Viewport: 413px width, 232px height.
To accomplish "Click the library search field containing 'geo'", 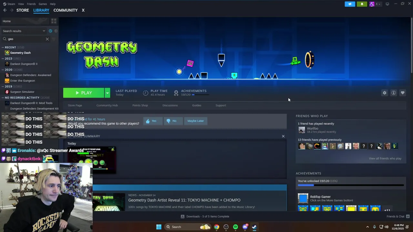I will coord(26,39).
